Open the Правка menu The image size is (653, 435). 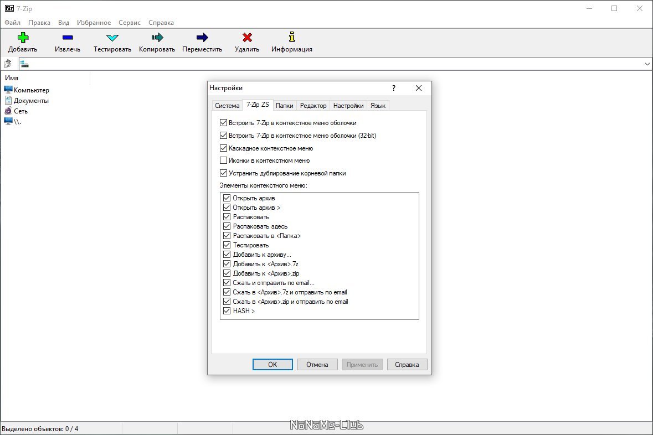[x=39, y=23]
